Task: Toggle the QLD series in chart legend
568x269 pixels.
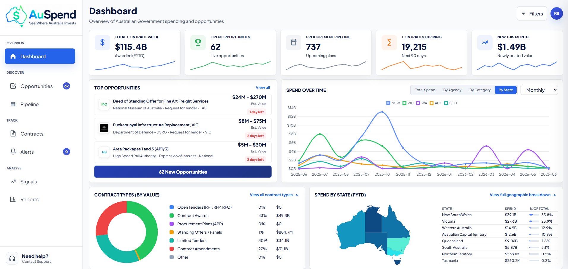Action: click(x=450, y=103)
